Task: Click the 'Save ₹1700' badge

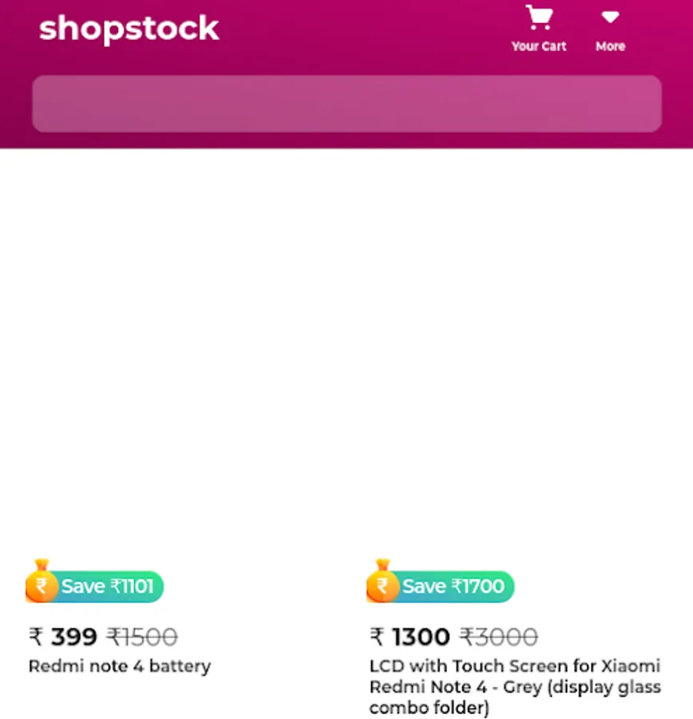Action: tap(453, 586)
